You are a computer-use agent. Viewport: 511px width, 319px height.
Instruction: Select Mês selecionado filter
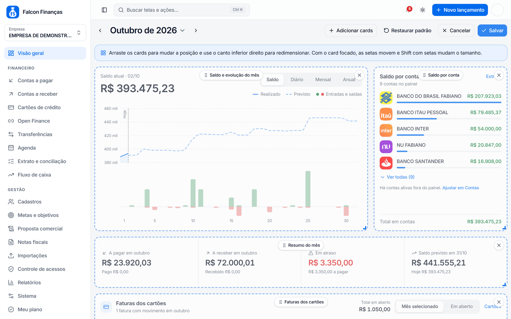click(x=419, y=307)
